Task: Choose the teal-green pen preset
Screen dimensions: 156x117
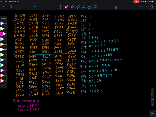Action: (x=3, y=65)
